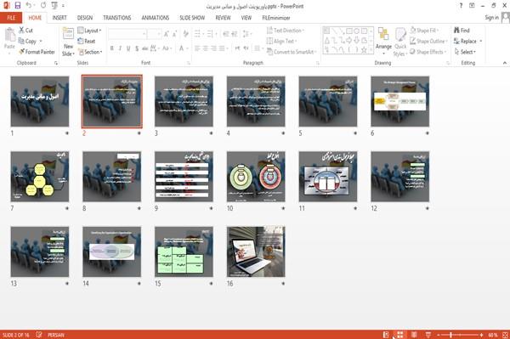
Task: Click zoom out minus button
Action: click(x=438, y=335)
